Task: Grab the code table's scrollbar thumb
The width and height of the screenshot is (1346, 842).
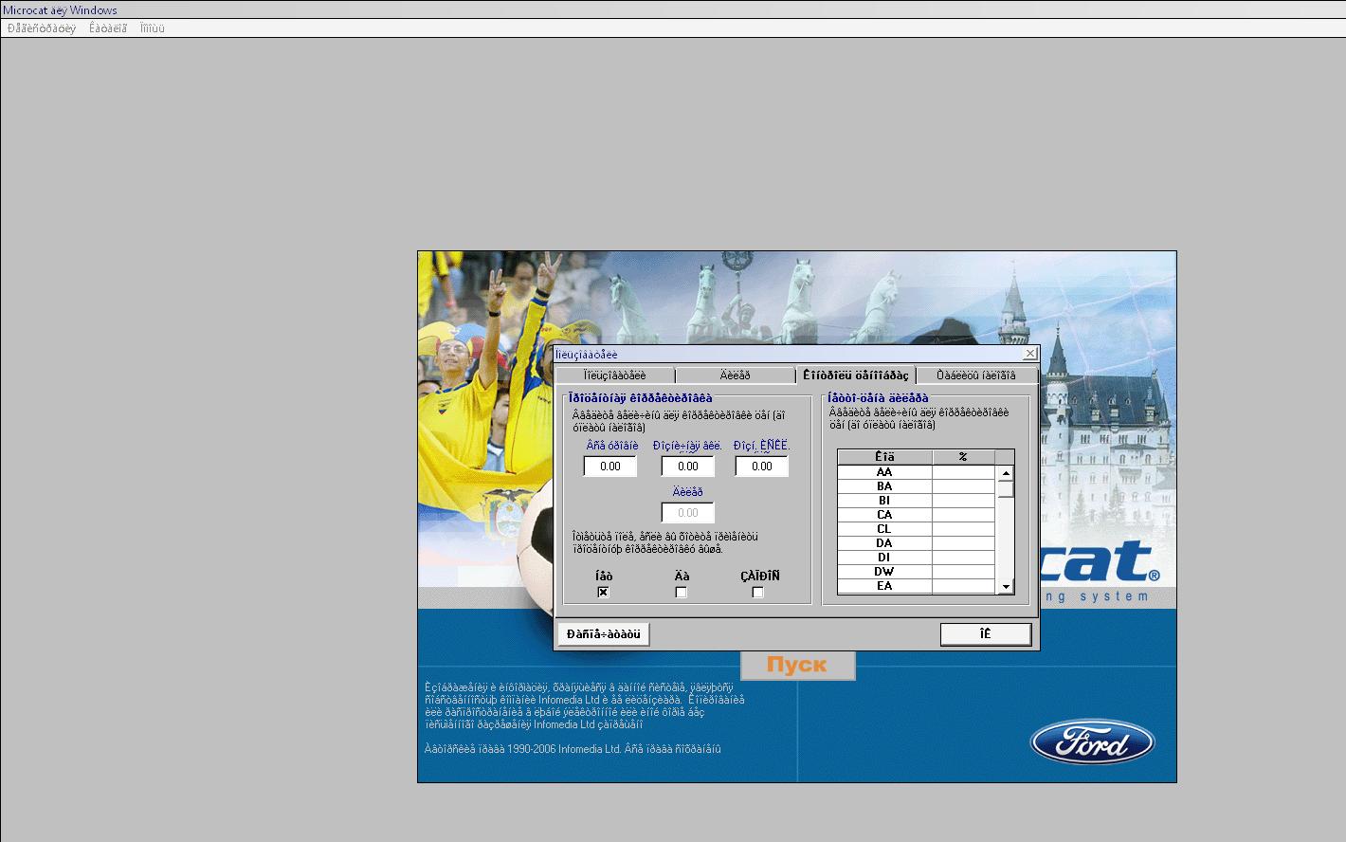Action: tap(1006, 488)
